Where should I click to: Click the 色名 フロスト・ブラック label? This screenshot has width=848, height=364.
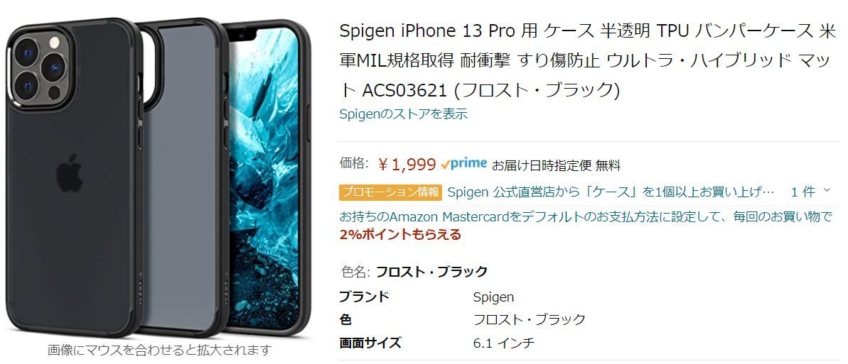pos(415,271)
